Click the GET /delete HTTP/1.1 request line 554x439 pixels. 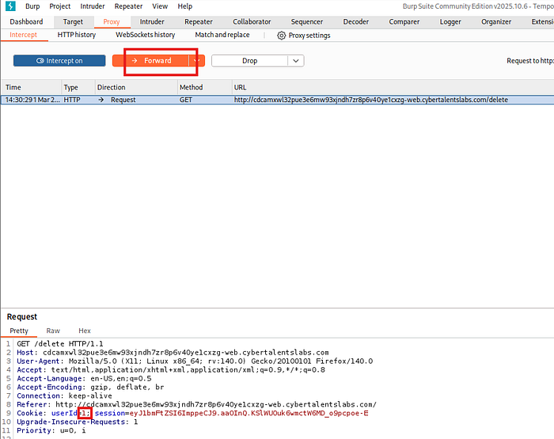(60, 343)
